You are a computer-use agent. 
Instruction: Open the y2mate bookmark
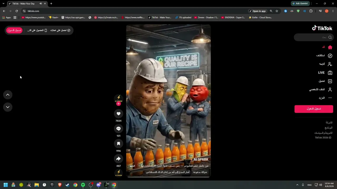point(106,18)
